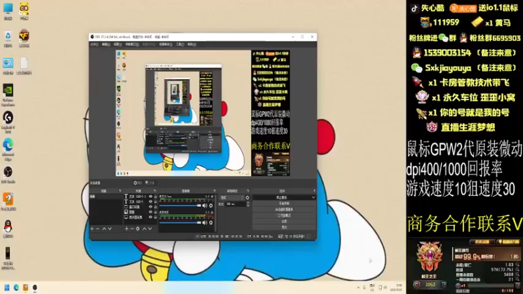Remove selected source with the minus icon
523x294 pixels.
point(132,229)
